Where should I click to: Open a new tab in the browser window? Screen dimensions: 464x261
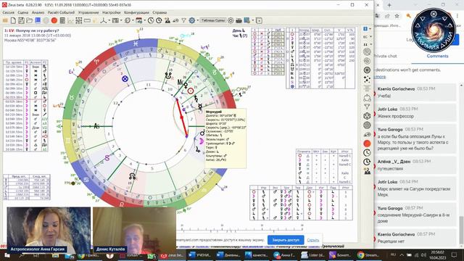pos(389,5)
